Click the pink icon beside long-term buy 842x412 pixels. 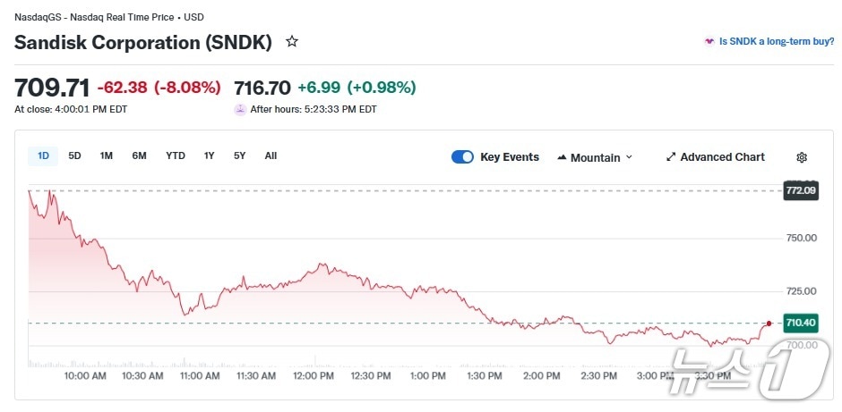coord(709,41)
